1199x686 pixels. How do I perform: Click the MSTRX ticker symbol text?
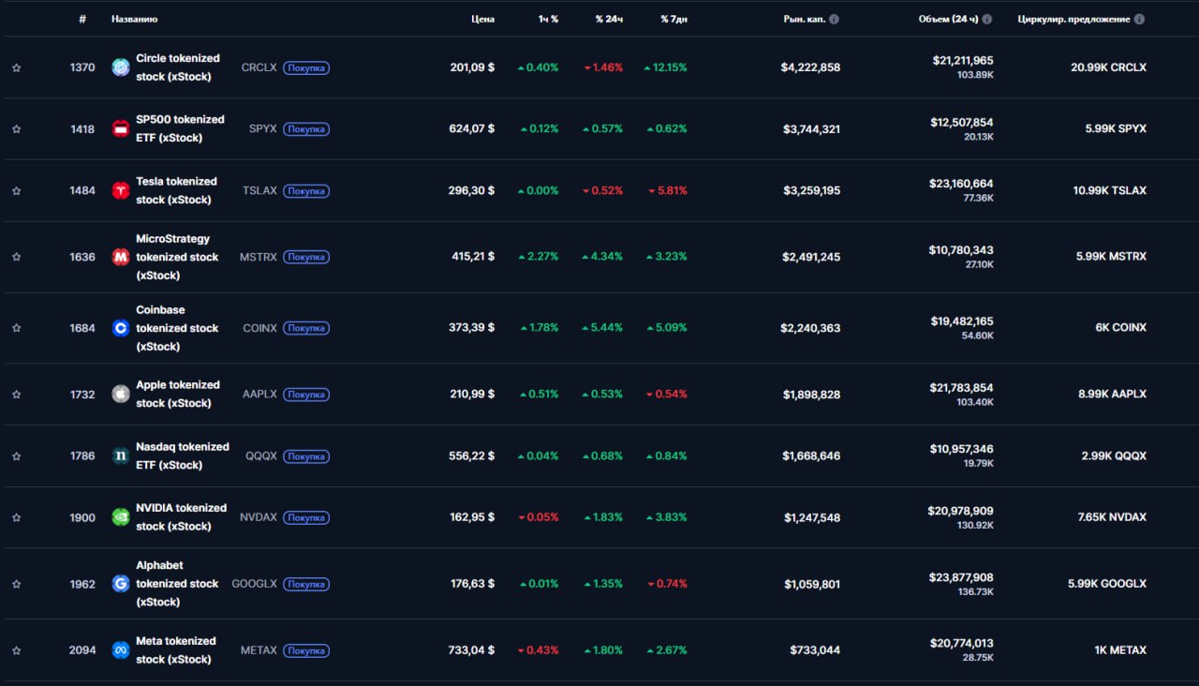tap(259, 257)
